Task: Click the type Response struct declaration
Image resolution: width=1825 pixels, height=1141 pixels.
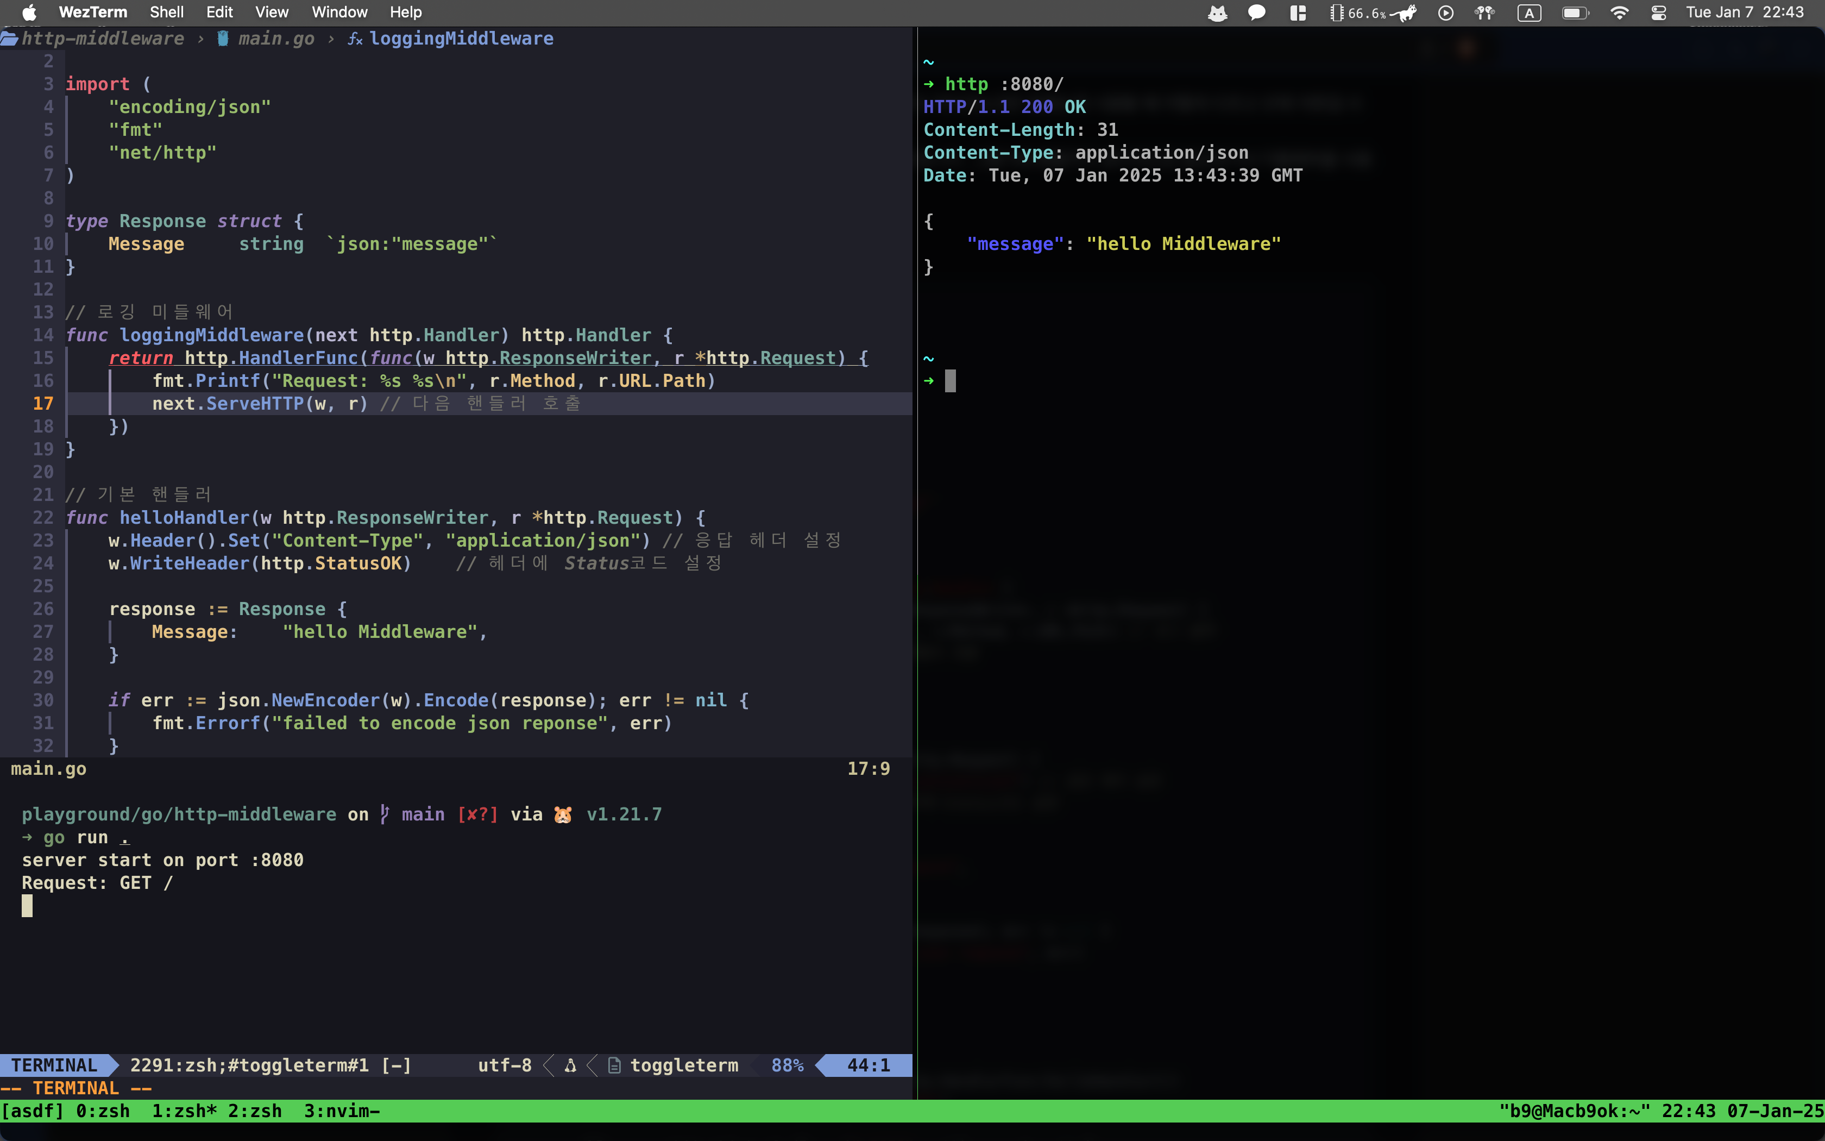Action: pos(184,221)
